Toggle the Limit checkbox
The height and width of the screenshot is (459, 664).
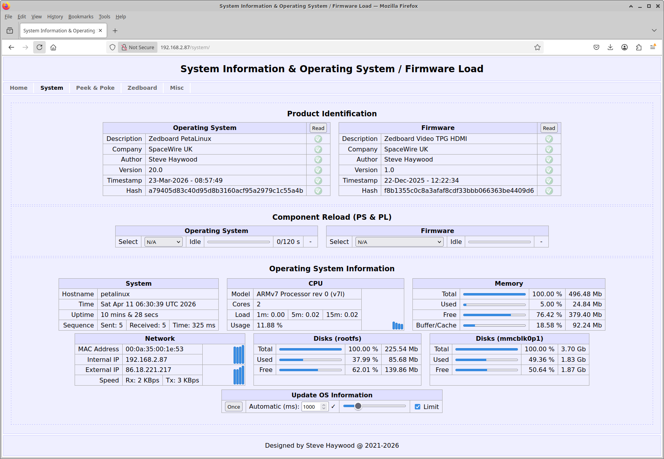[x=418, y=407]
